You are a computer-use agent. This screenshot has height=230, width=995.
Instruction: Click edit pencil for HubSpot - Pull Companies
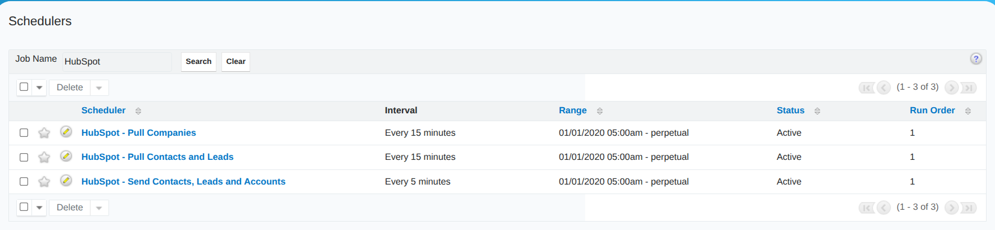[66, 132]
